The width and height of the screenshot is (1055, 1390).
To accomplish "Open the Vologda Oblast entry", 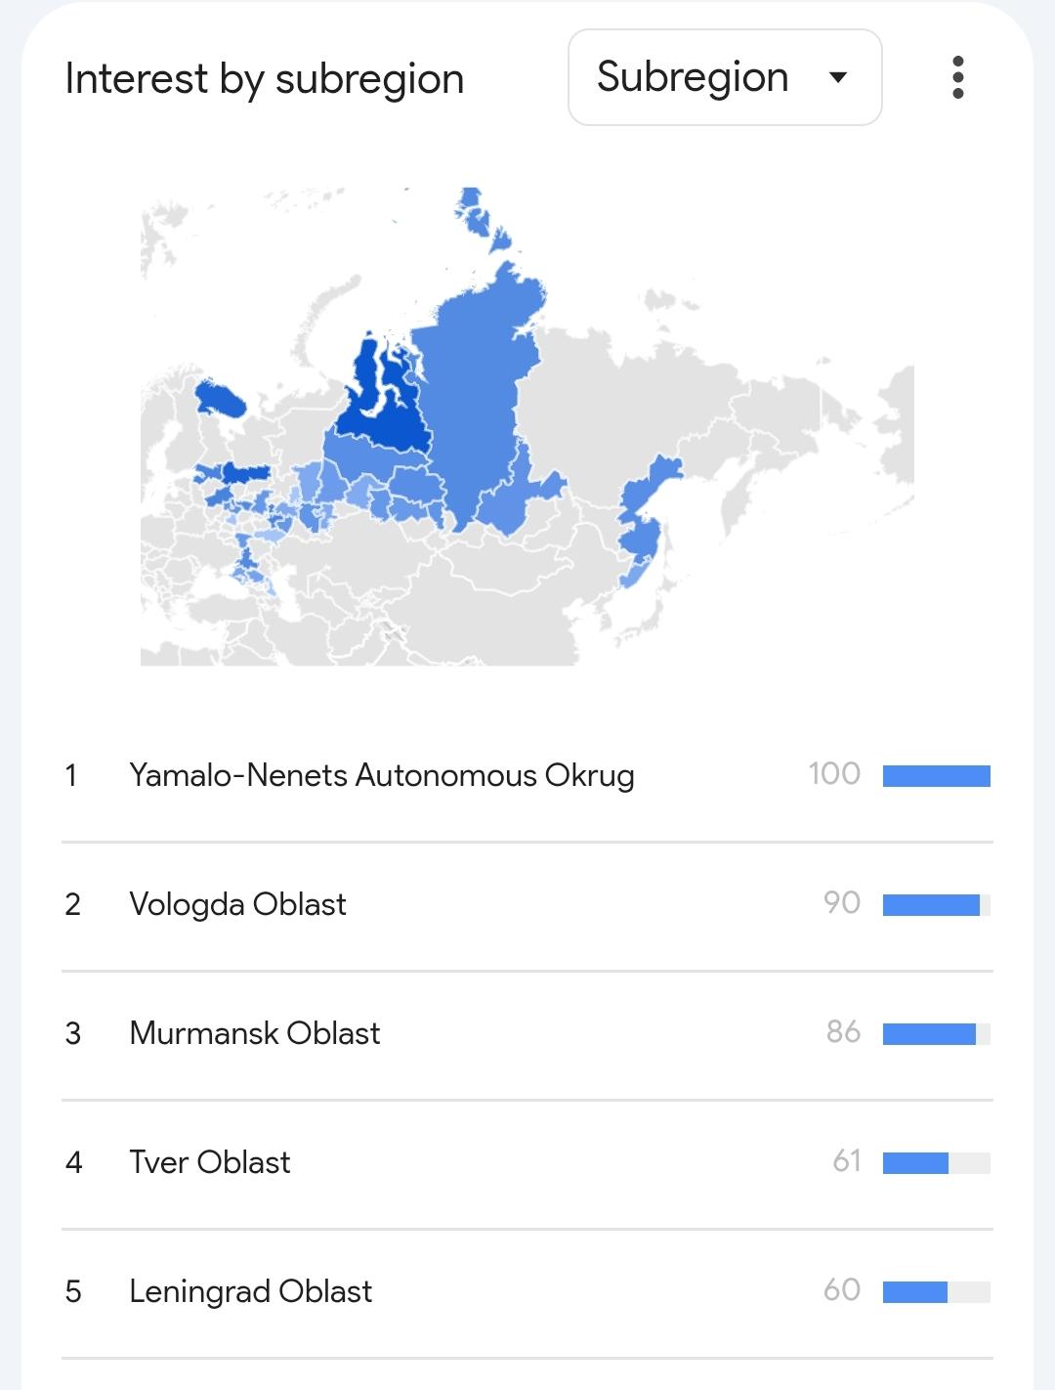I will point(237,904).
